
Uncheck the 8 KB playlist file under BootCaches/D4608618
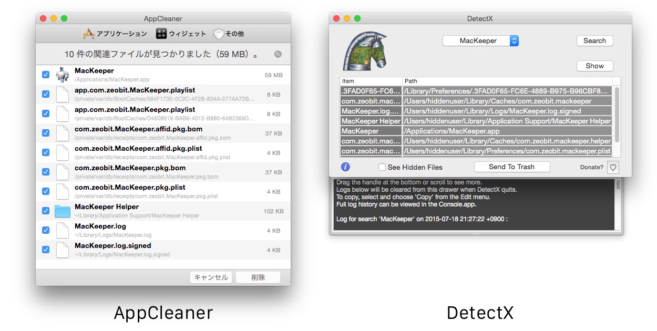point(46,113)
